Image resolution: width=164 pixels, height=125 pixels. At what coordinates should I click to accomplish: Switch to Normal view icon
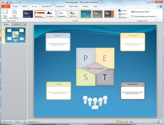pyautogui.click(x=118, y=122)
